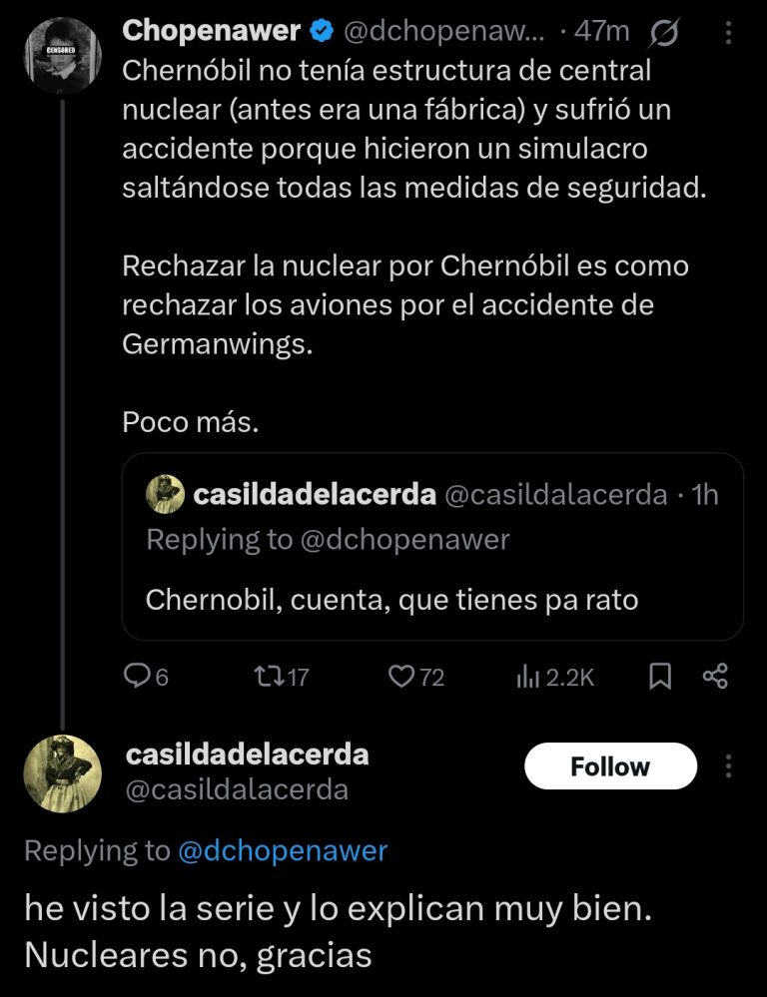
Task: Open the @dchopenawer mention link
Action: click(282, 850)
